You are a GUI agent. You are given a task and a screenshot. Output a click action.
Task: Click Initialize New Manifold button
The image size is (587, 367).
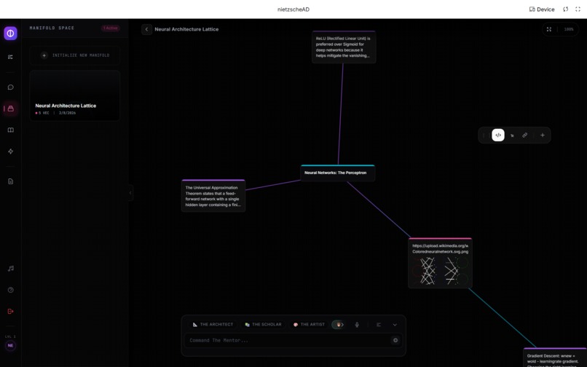click(75, 55)
